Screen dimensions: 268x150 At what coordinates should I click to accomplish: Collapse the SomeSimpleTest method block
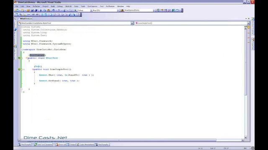pyautogui.click(x=22, y=70)
